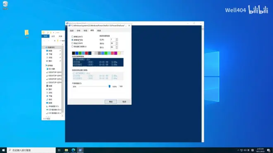The image size is (273, 153).
Task: Click the opacity value box showing 100
Action: [x=121, y=86]
